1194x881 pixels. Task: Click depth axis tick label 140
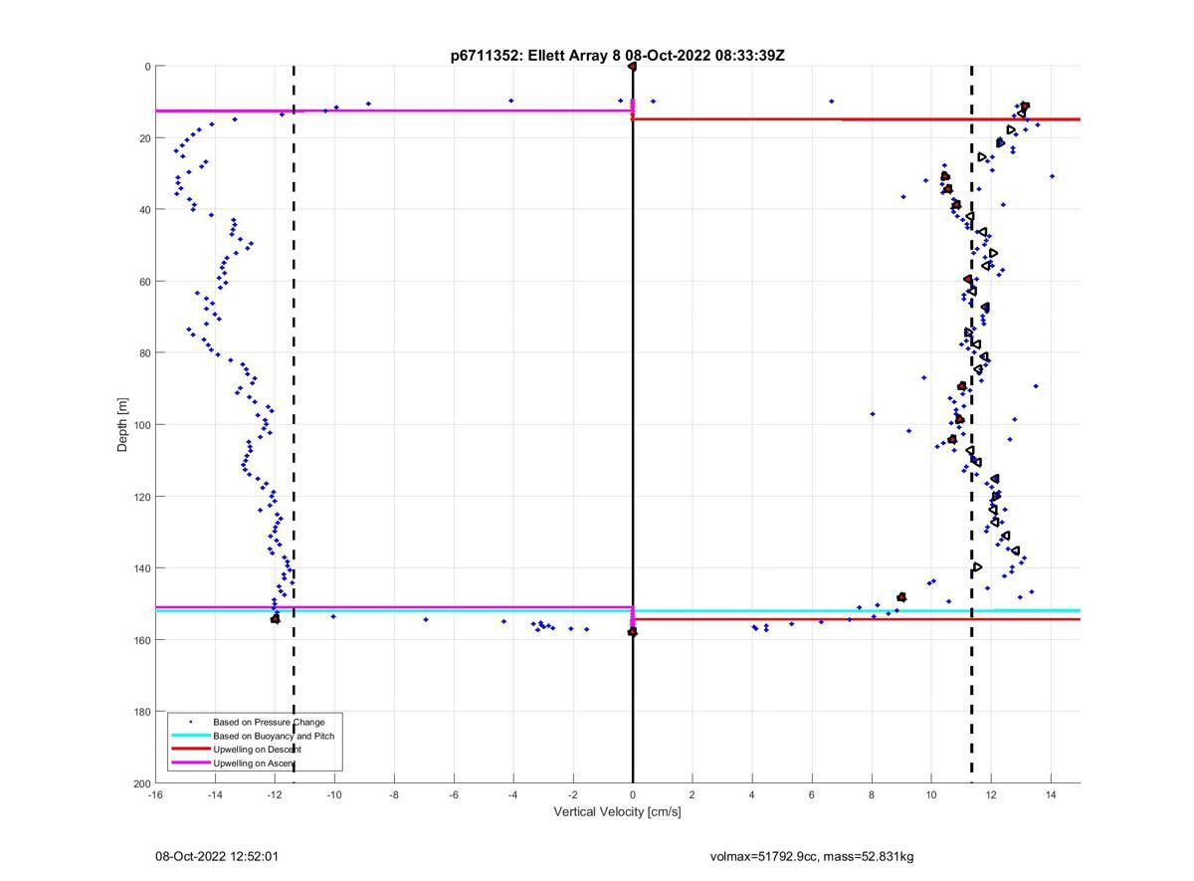point(141,568)
